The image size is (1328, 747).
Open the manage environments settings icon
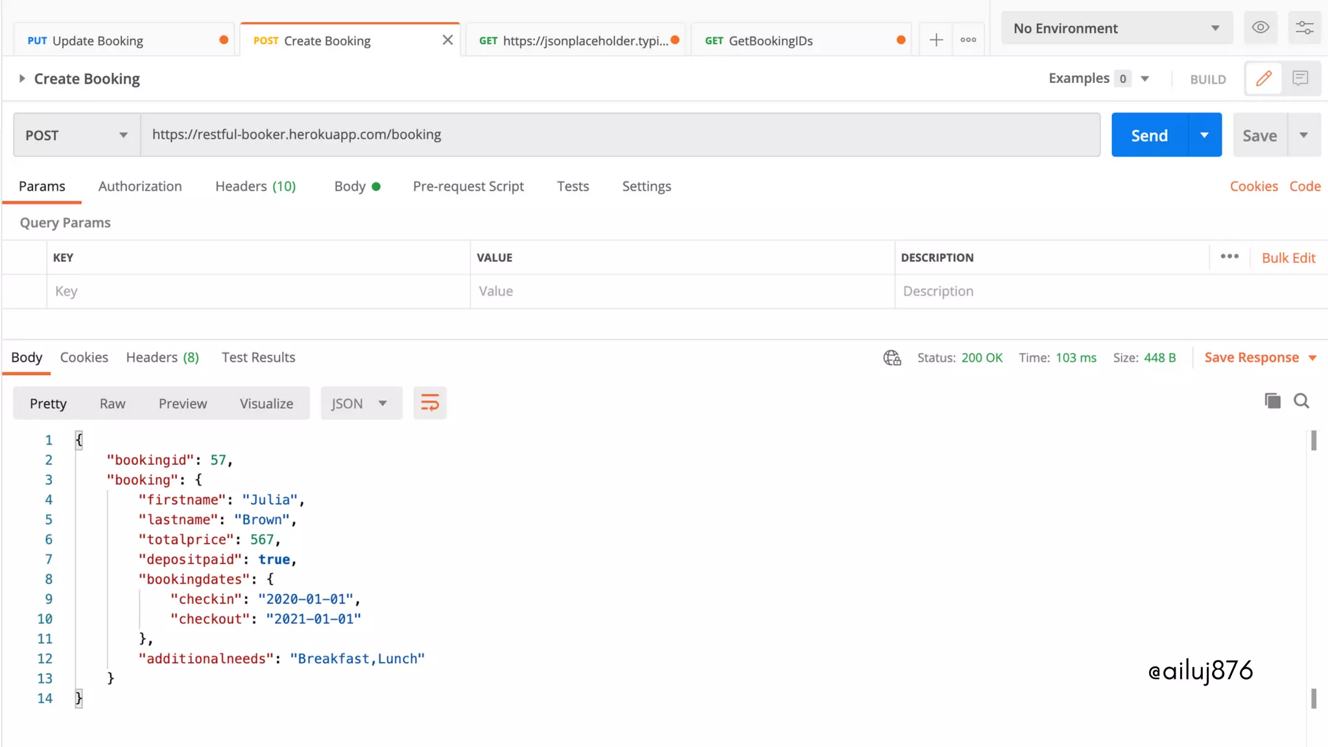tap(1304, 28)
